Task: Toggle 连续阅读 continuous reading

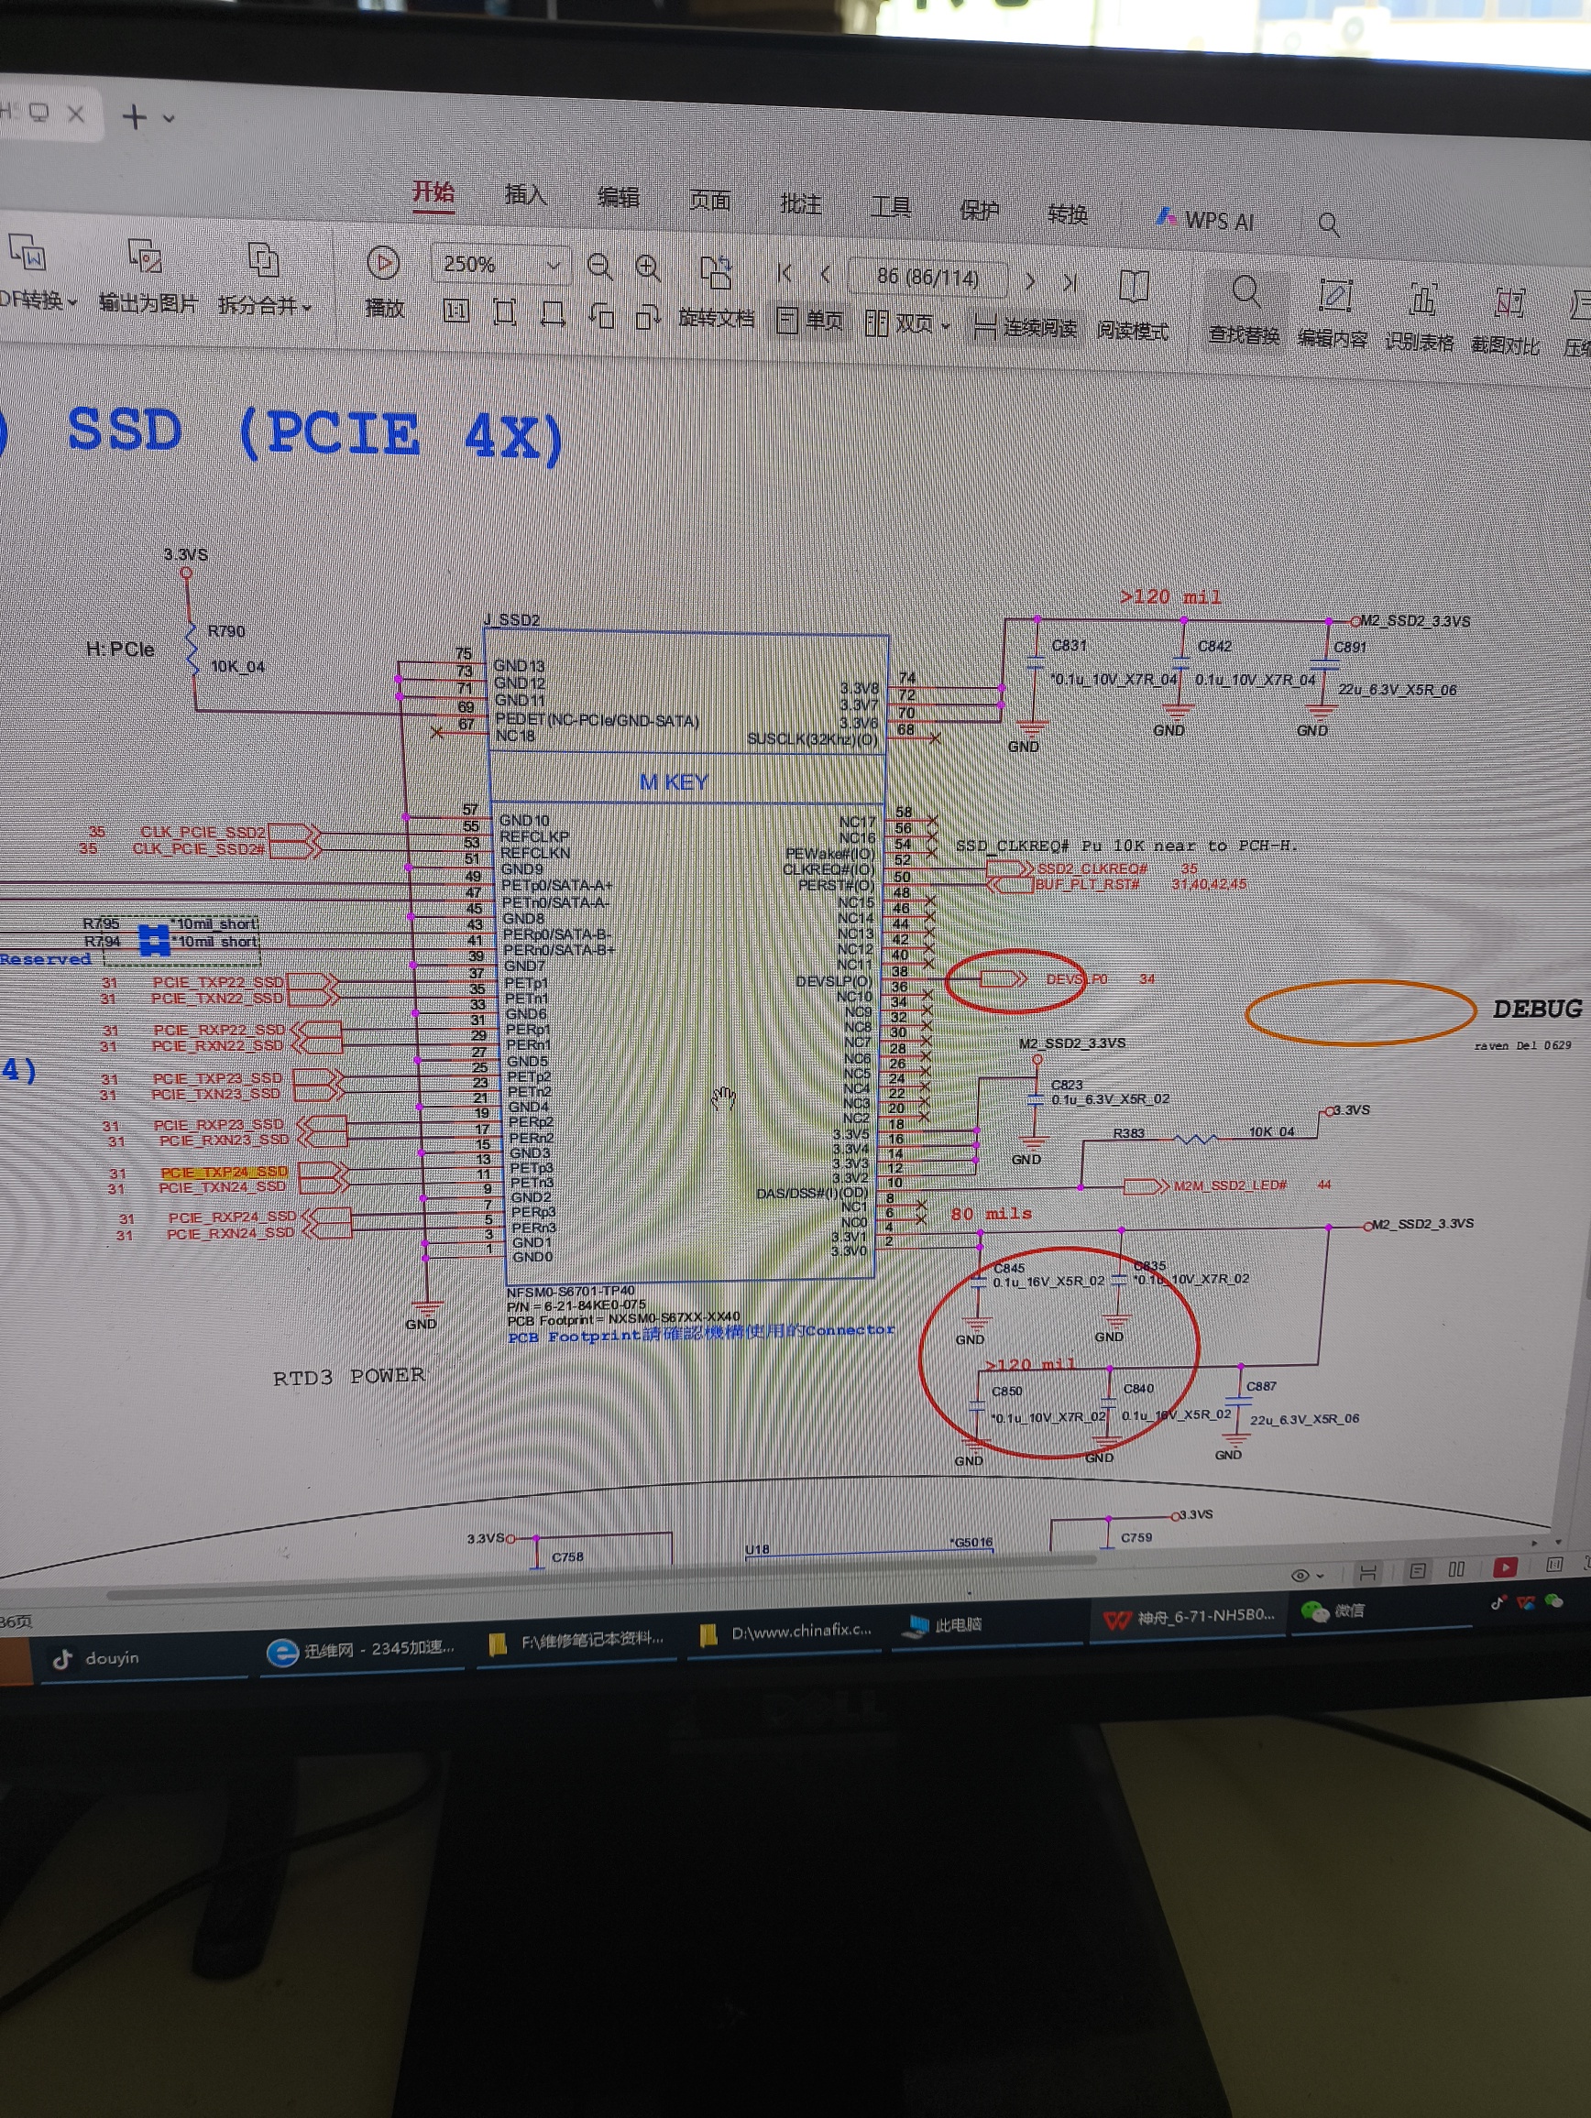Action: [x=1025, y=327]
